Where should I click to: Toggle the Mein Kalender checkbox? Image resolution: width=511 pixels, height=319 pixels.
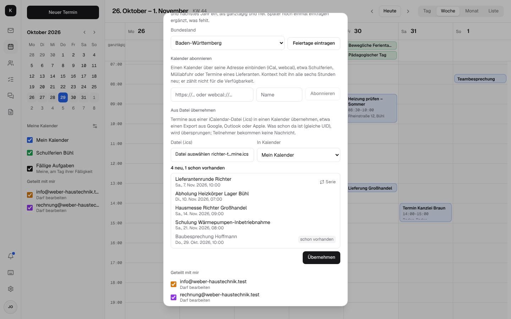pyautogui.click(x=30, y=140)
